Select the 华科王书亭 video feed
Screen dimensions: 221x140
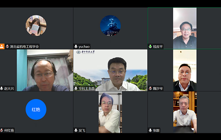pos(110,70)
